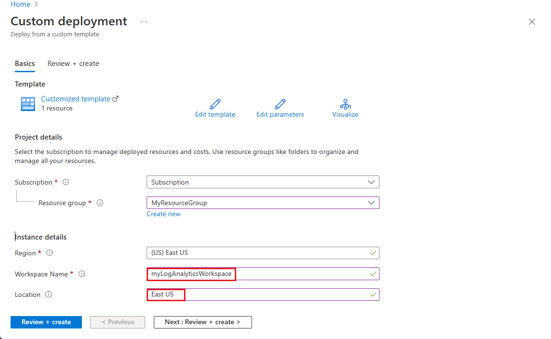
Task: Click the Edit parameters pencil icon
Action: click(280, 104)
